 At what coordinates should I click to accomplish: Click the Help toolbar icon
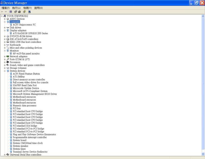tap(24, 12)
